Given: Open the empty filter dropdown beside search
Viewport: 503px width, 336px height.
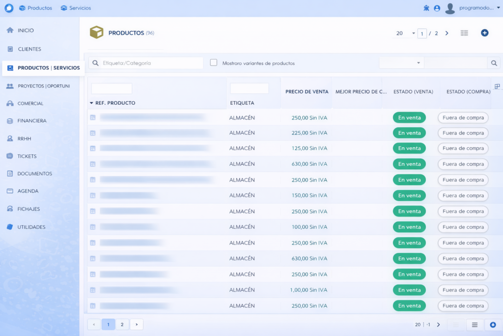Looking at the screenshot, I should tap(401, 63).
